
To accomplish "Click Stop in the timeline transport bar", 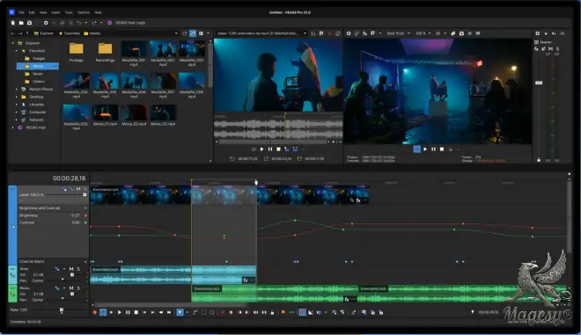I will pos(136,312).
